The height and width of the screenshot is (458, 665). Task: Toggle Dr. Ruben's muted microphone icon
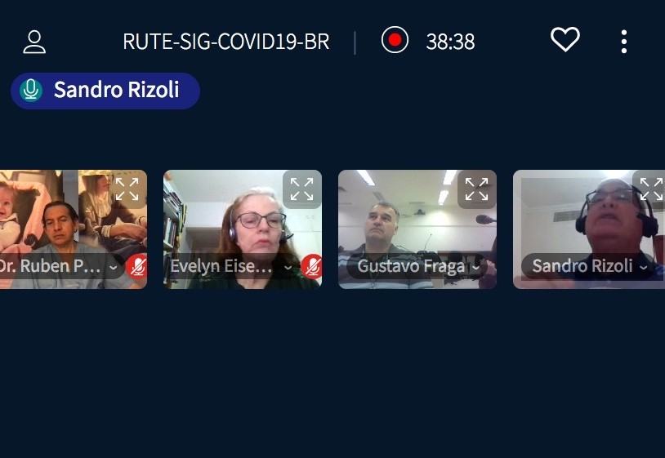[137, 266]
